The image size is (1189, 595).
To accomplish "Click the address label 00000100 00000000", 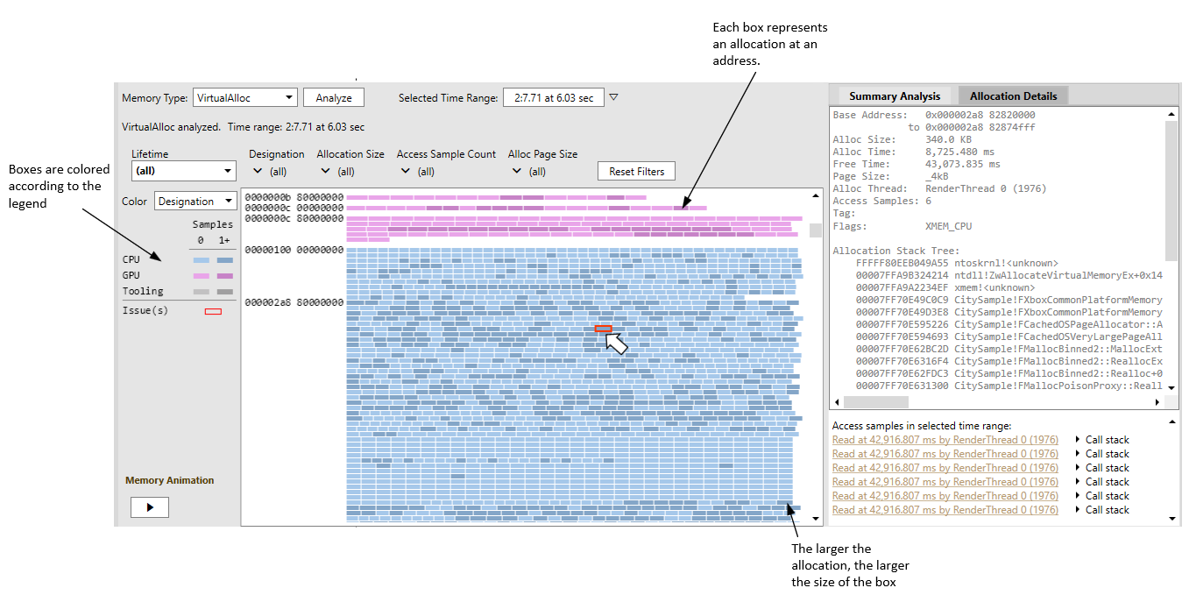I will pyautogui.click(x=294, y=250).
